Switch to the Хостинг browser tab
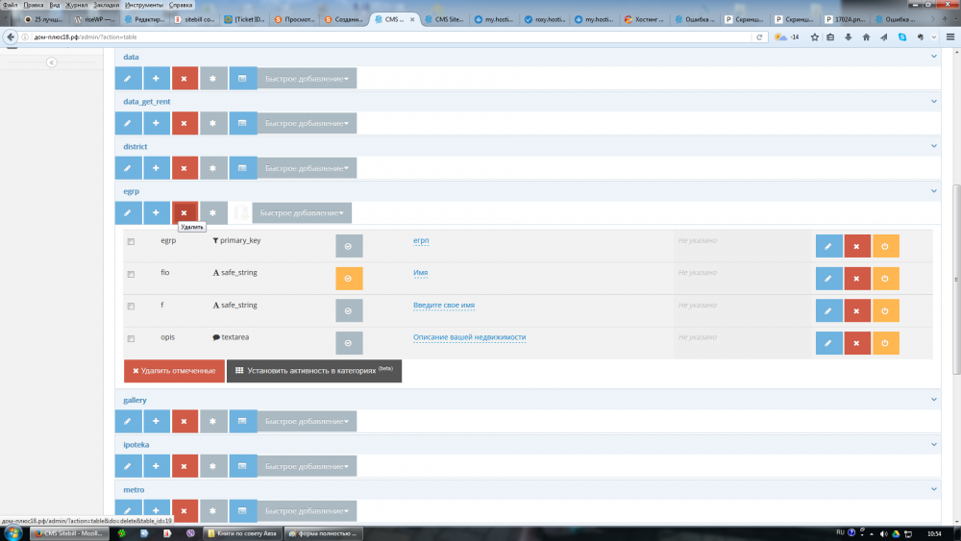The image size is (961, 541). [644, 19]
